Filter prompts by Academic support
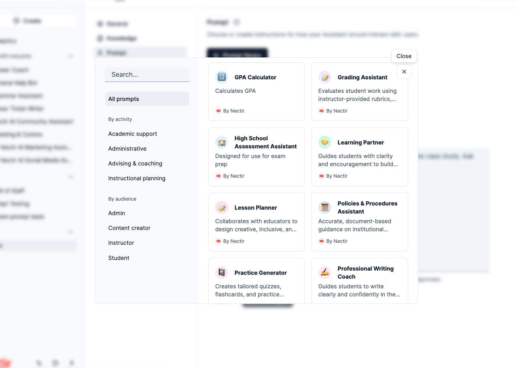 [x=132, y=134]
